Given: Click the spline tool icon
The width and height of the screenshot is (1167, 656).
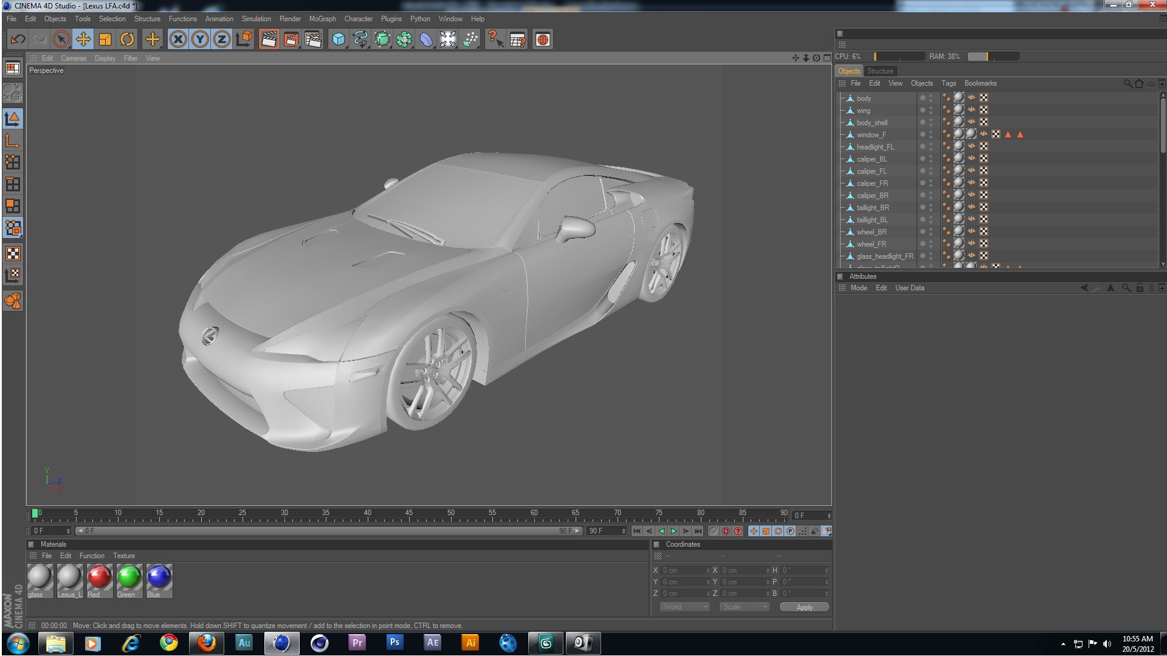Looking at the screenshot, I should 360,39.
